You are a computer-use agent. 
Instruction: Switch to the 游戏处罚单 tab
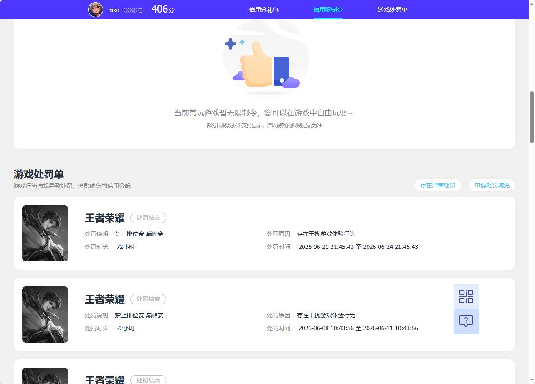[393, 10]
